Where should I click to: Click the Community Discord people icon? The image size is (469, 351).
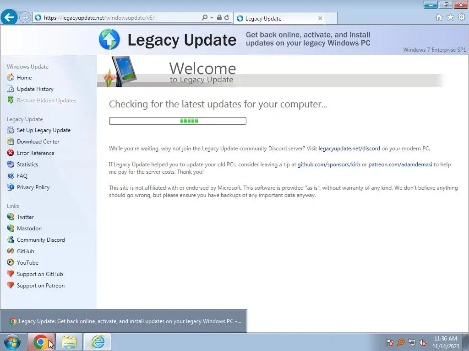point(11,239)
